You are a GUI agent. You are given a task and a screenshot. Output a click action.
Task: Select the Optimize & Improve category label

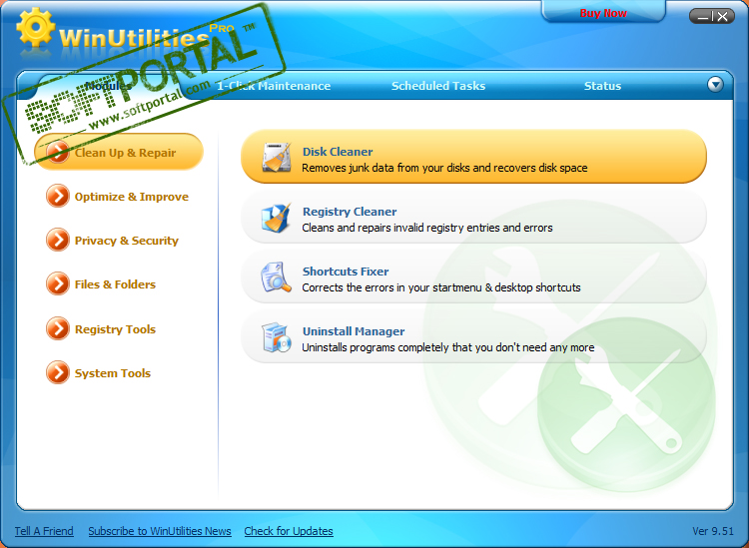coord(132,197)
